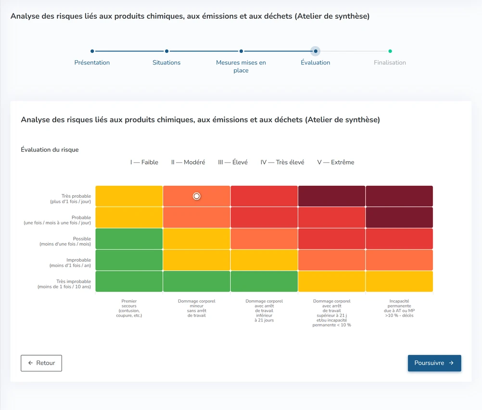The image size is (482, 410).
Task: Click the V — Extrême legend label
Action: click(336, 162)
